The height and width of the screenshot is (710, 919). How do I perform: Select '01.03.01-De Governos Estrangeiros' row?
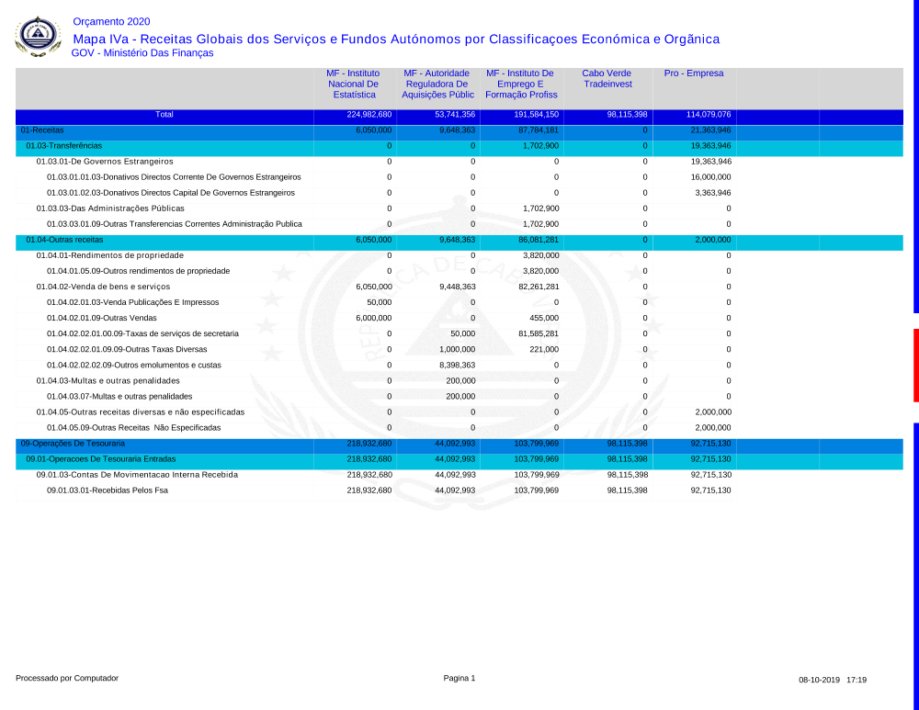[105, 162]
